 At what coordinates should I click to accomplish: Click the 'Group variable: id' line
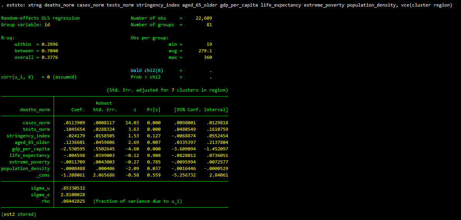pyautogui.click(x=25, y=25)
